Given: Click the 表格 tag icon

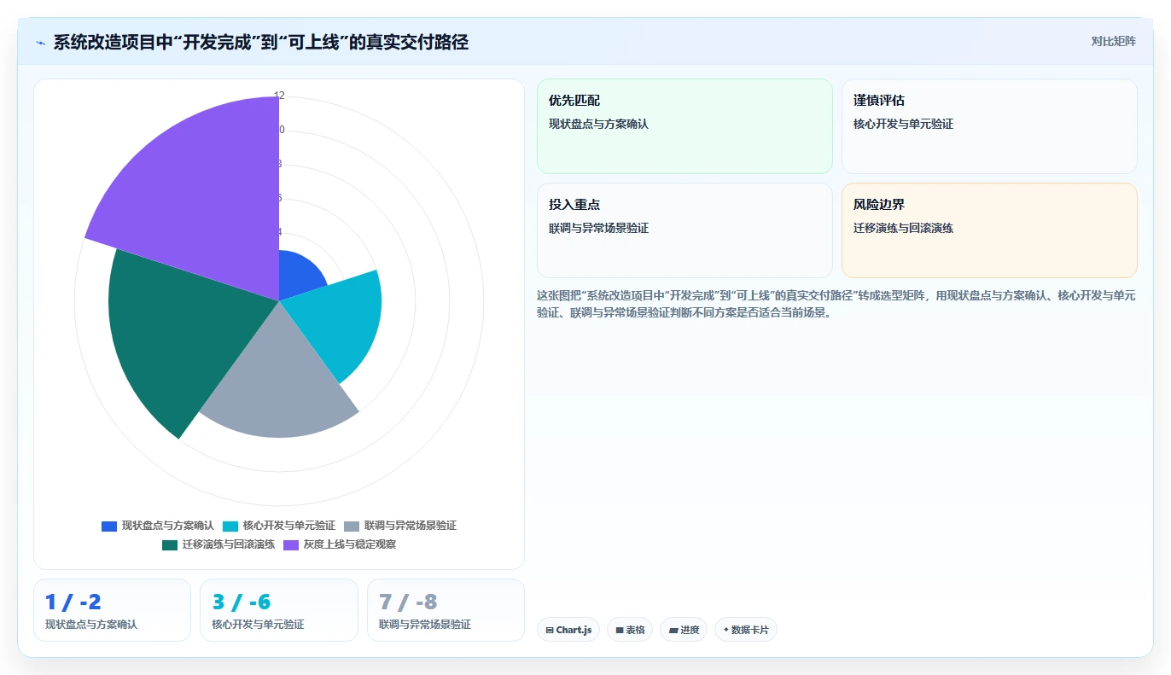Looking at the screenshot, I should coord(620,631).
